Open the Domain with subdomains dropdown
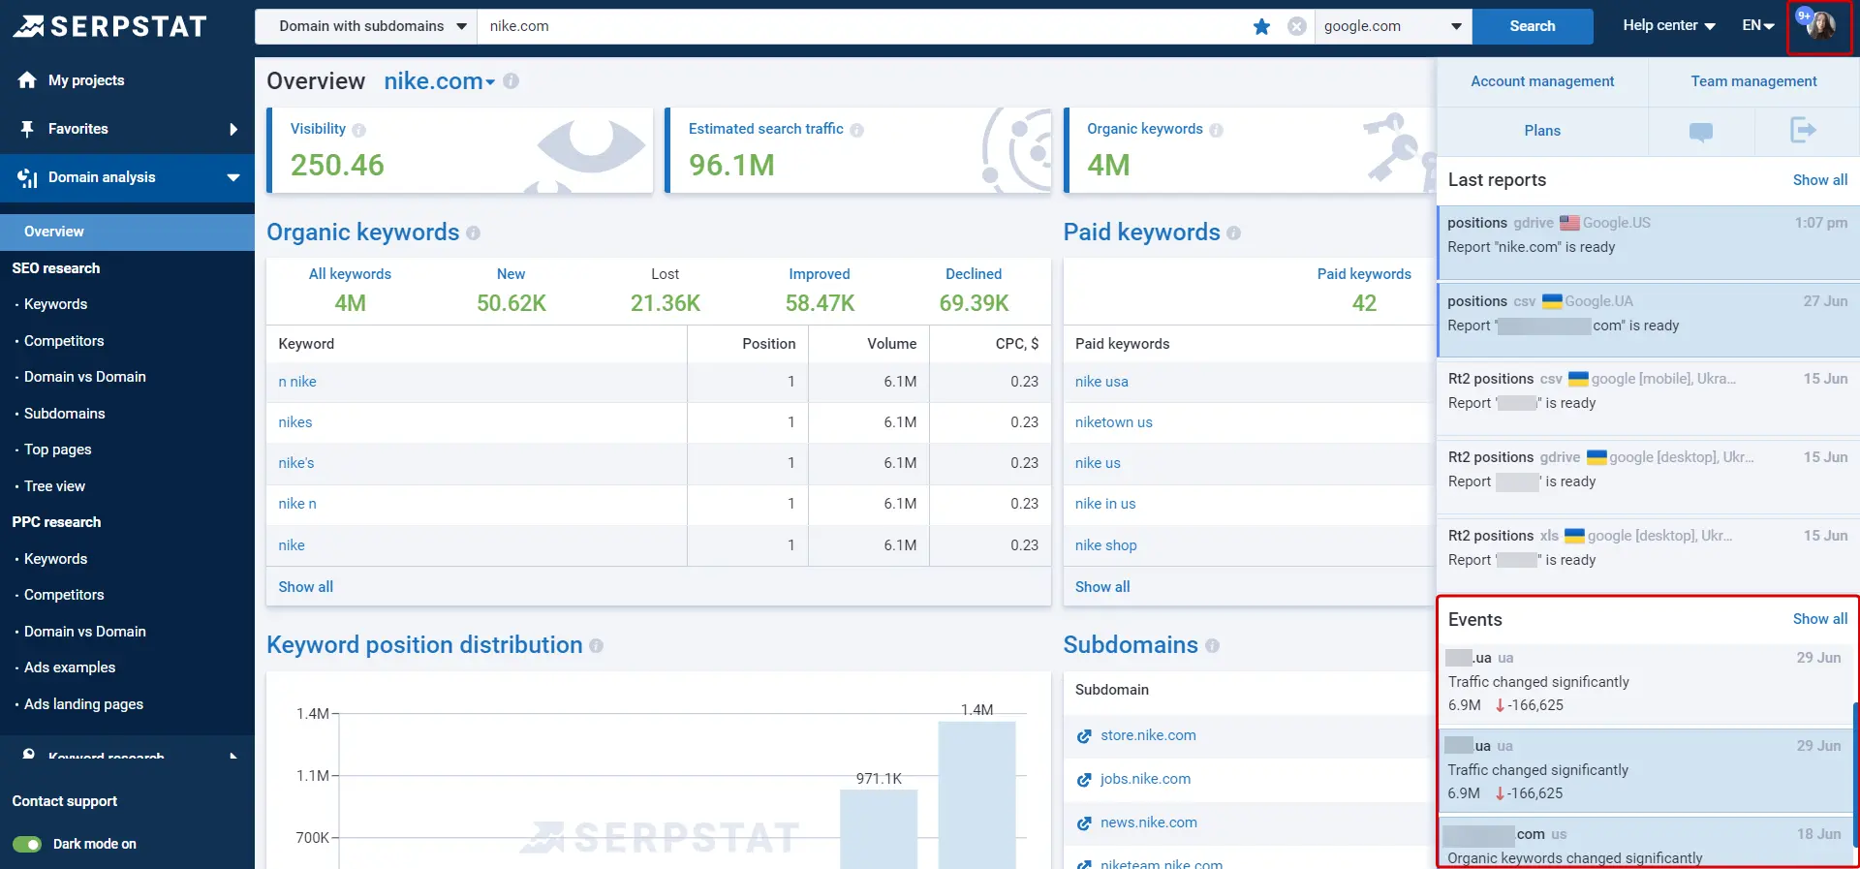The height and width of the screenshot is (869, 1860). 372,26
